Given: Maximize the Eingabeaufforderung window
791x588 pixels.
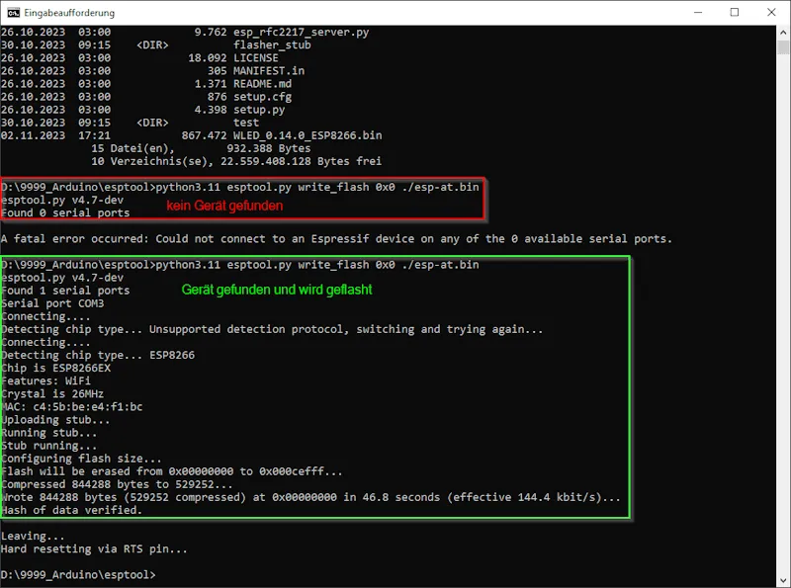Looking at the screenshot, I should click(x=734, y=13).
